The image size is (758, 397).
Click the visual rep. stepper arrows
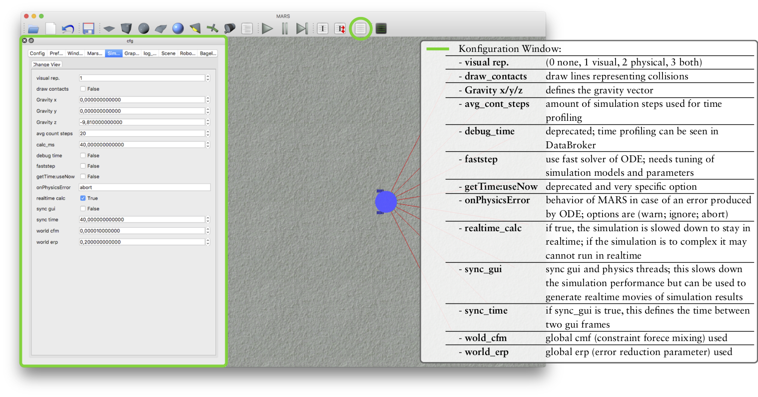tap(208, 78)
